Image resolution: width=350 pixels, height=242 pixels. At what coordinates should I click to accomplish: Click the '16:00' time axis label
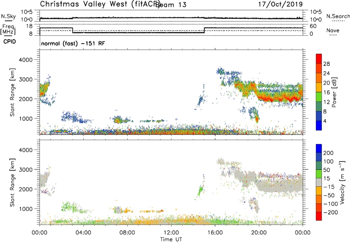215,233
